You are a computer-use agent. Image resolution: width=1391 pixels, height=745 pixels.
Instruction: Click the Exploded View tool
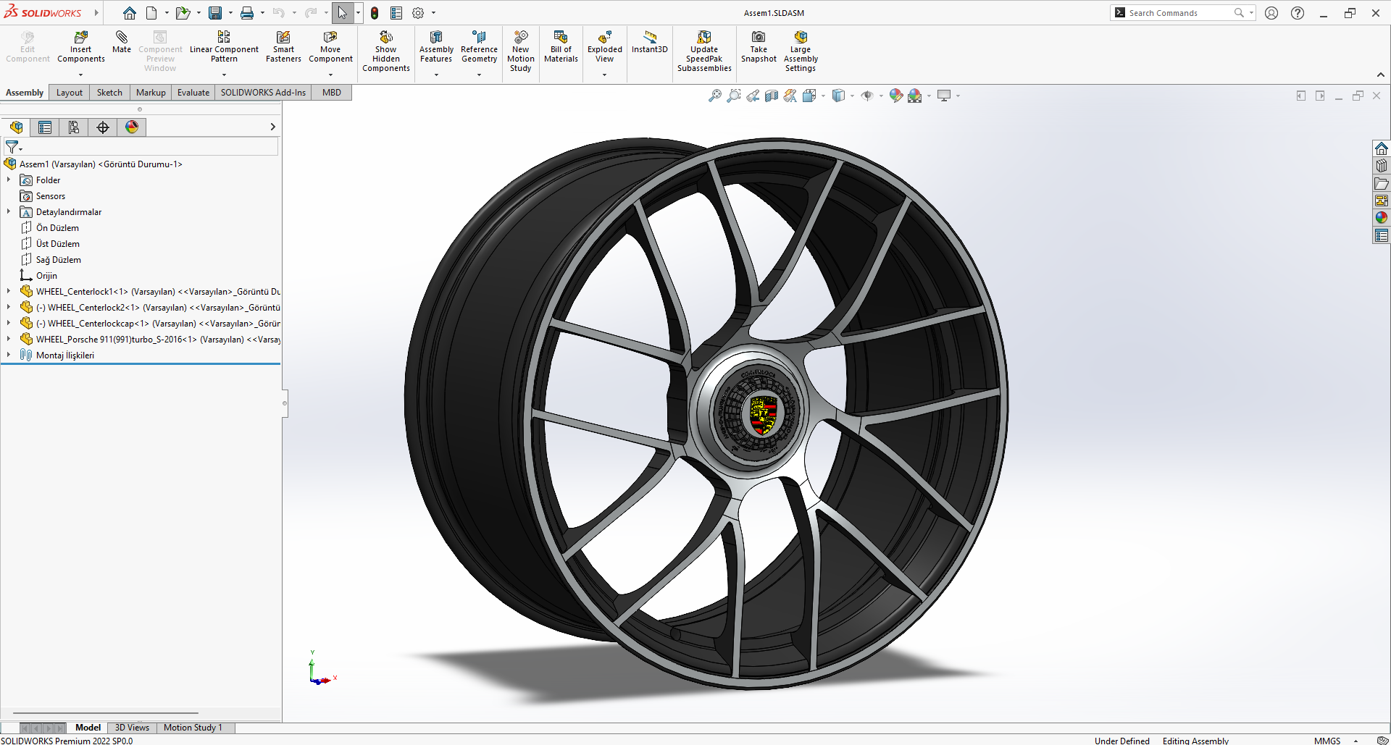coord(604,46)
